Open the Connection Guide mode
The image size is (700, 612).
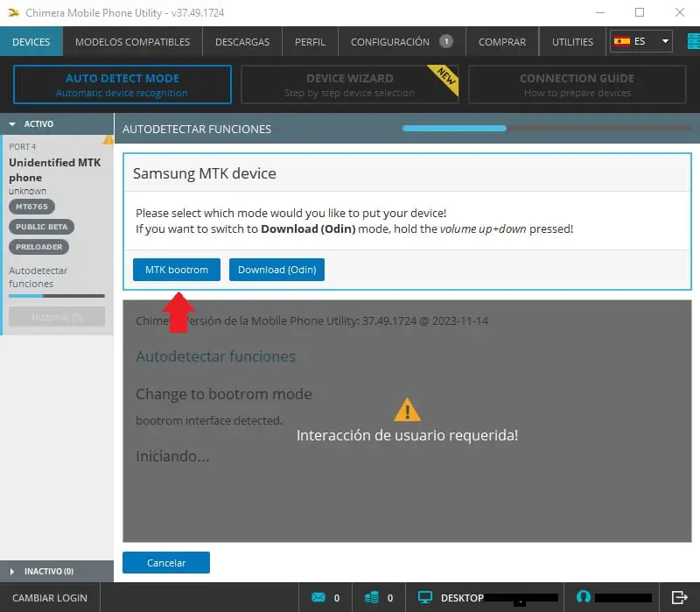[x=577, y=85]
